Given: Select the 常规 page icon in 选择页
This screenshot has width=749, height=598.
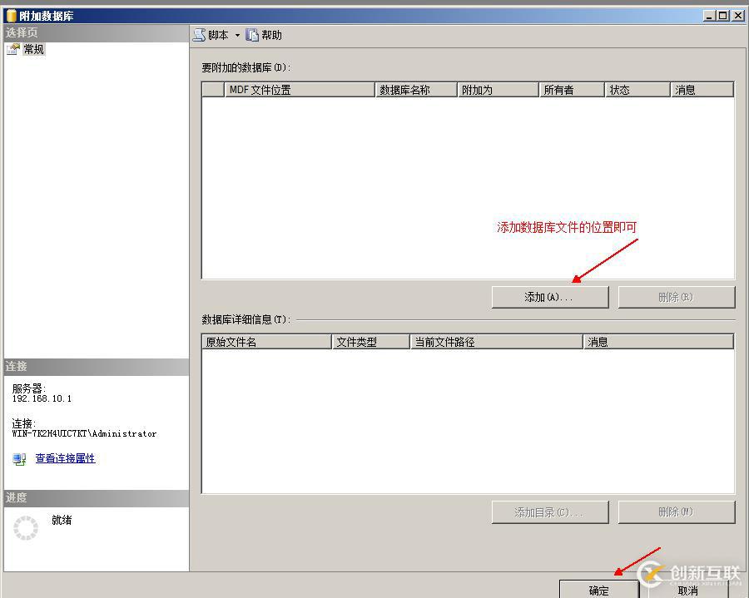Looking at the screenshot, I should [x=13, y=48].
